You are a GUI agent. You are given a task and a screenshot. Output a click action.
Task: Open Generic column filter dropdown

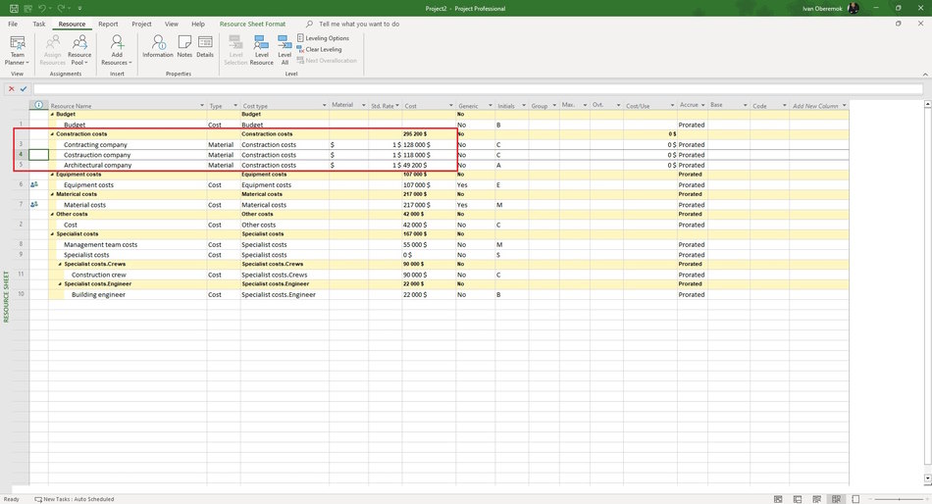pyautogui.click(x=491, y=105)
